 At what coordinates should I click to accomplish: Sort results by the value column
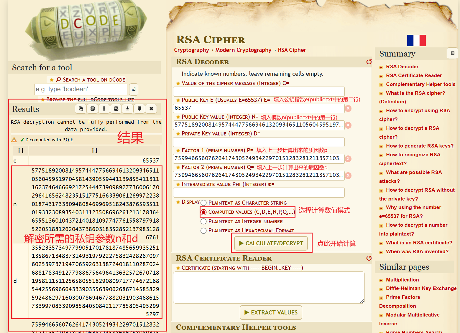click(x=94, y=151)
